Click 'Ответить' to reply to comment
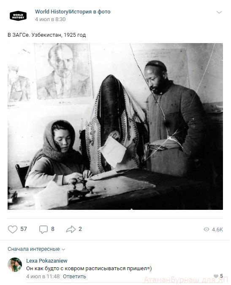 point(74,277)
